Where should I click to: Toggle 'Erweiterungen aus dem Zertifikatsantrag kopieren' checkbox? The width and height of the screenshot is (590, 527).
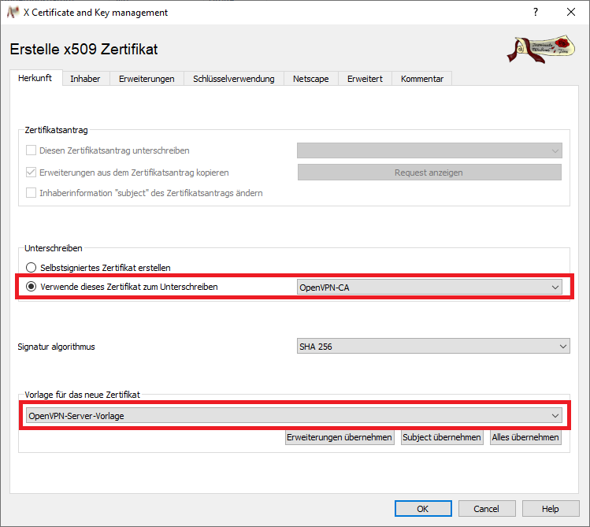(32, 172)
